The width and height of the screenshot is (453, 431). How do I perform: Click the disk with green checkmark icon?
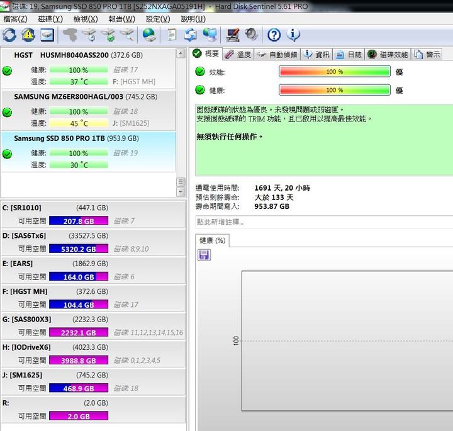coord(108,35)
